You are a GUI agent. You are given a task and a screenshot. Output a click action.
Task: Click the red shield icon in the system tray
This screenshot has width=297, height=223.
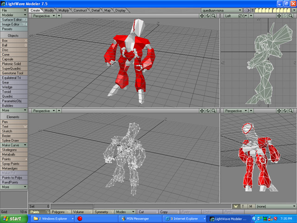pyautogui.click(x=275, y=219)
